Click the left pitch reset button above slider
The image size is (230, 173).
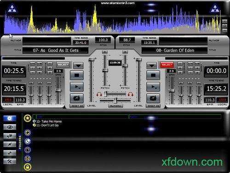point(105,52)
